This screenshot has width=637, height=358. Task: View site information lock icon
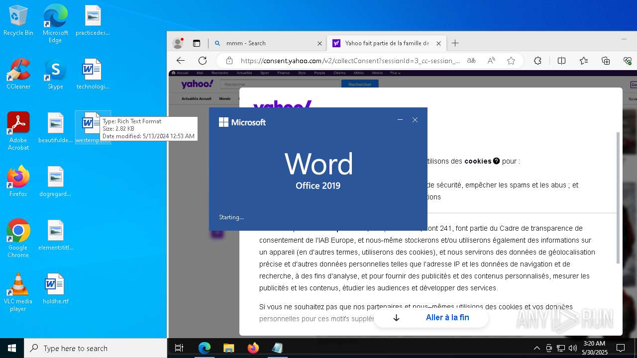click(229, 61)
